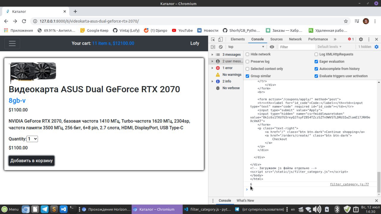This screenshot has width=381, height=214.
Task: Click the Lofy user link
Action: 195,43
